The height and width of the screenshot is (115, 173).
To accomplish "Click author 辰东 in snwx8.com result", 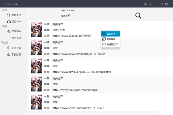I will click(x=55, y=102).
